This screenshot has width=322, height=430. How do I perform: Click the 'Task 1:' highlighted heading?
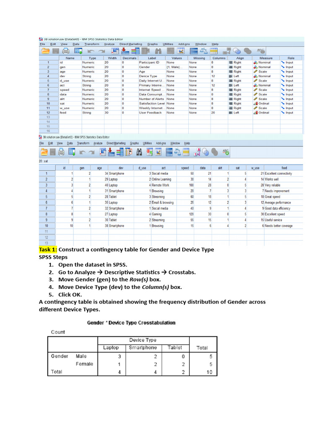click(48, 249)
